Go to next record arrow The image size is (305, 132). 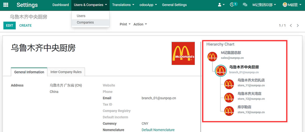298,25
